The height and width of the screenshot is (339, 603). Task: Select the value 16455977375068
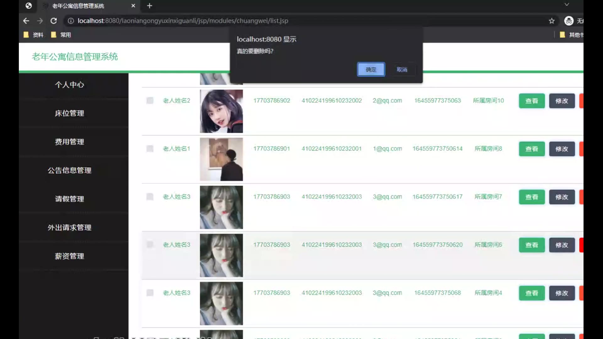(x=437, y=293)
